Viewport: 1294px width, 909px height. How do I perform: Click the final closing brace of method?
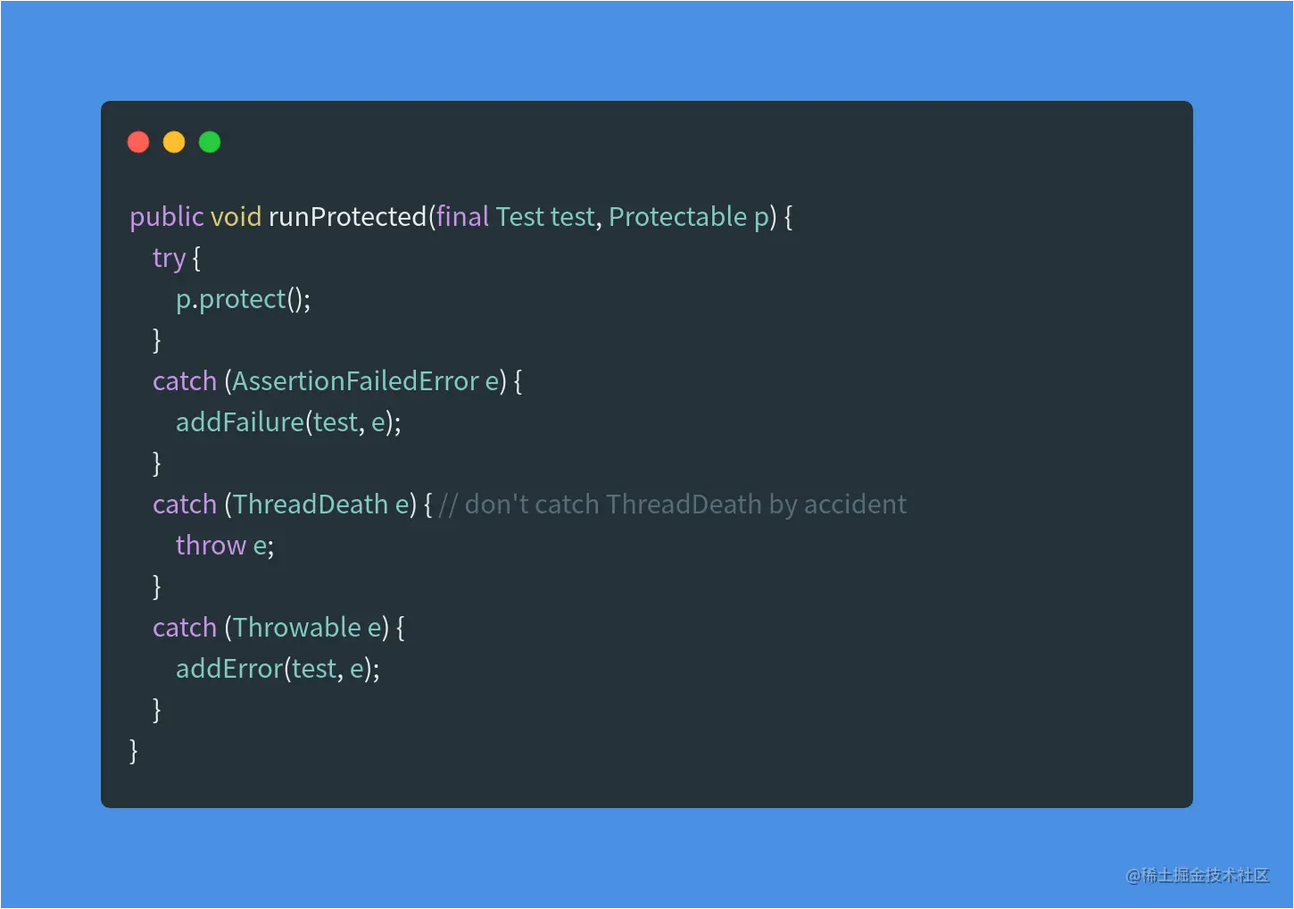click(x=134, y=751)
